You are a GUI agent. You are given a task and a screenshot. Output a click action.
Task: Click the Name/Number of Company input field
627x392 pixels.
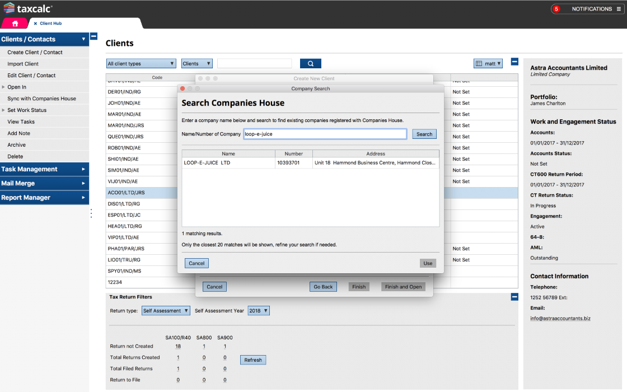[325, 134]
